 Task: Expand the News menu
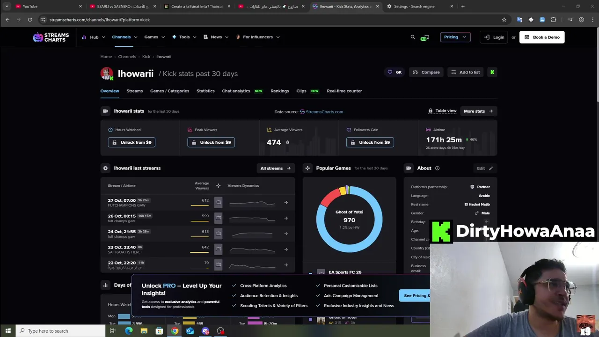216,37
